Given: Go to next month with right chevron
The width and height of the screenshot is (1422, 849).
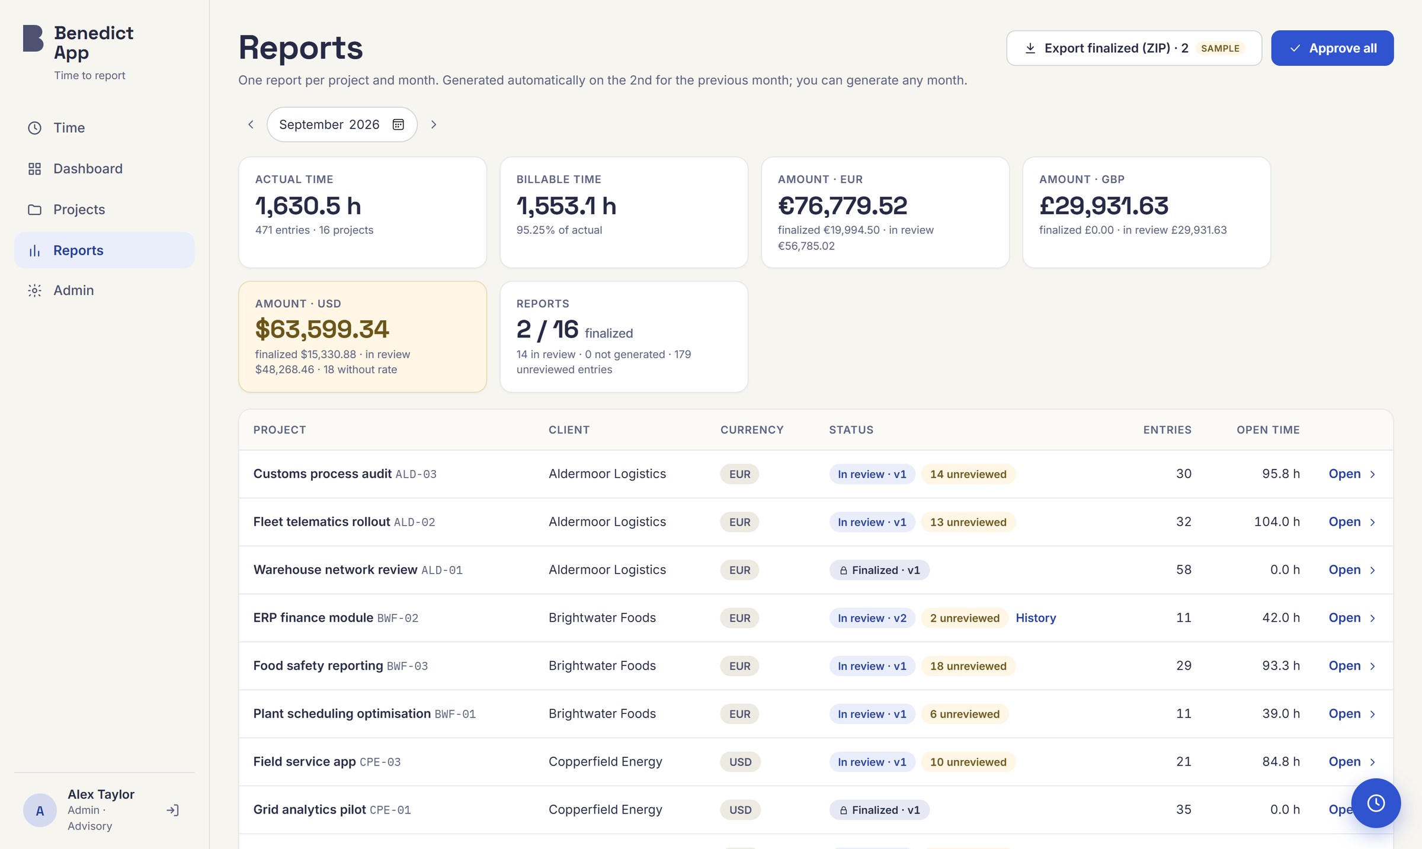Looking at the screenshot, I should 434,124.
